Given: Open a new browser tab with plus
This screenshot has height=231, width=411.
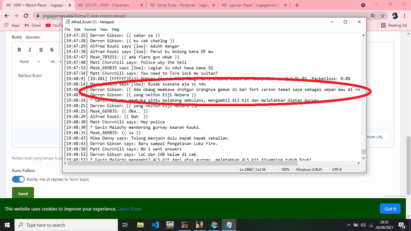Looking at the screenshot, I should pos(297,5).
